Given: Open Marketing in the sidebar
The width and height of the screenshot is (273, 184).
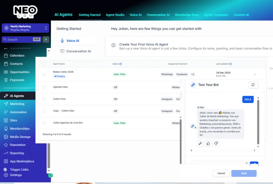Looking at the screenshot, I should tap(17, 104).
